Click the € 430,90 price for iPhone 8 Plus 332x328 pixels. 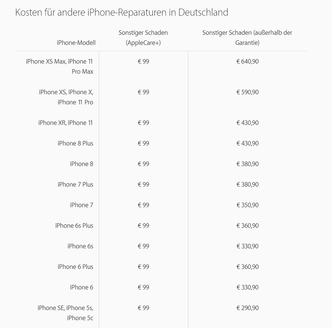tap(247, 143)
